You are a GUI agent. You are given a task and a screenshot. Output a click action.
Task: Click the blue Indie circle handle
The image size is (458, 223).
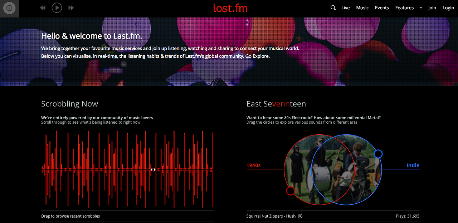[378, 154]
